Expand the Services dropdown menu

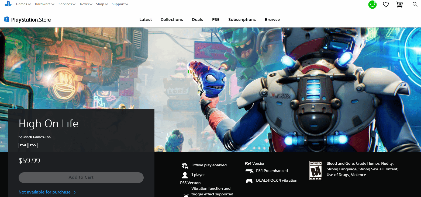coord(67,4)
